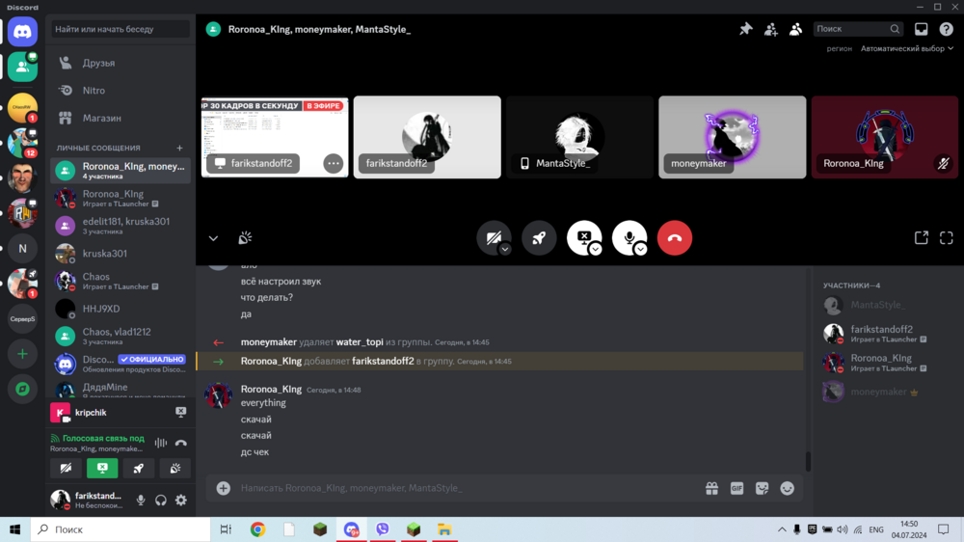
Task: Open soundboard in voice panel
Action: [x=175, y=469]
